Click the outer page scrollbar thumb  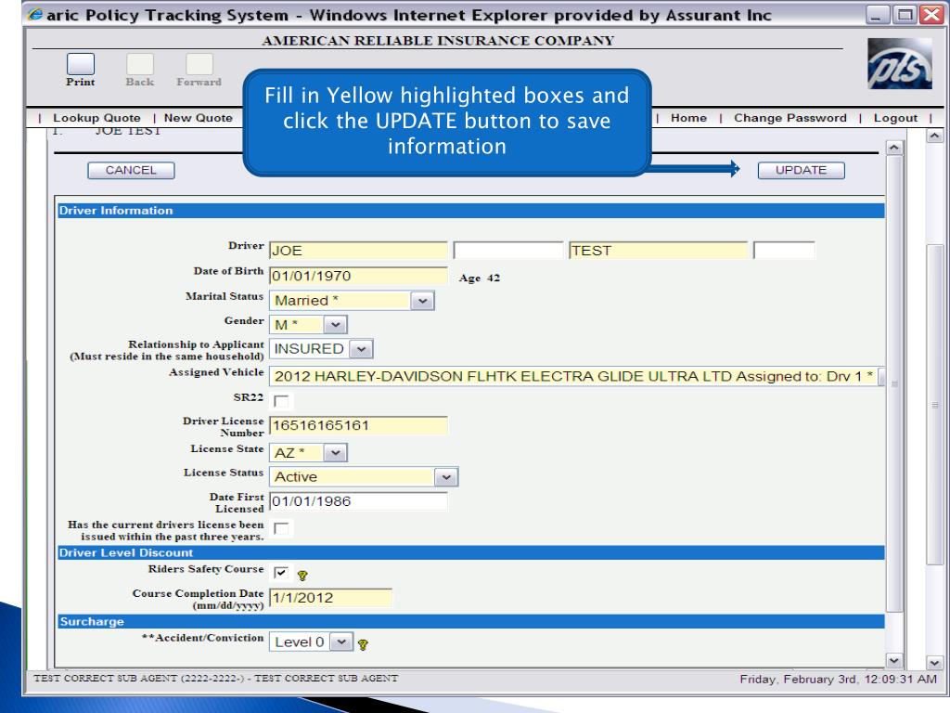coord(935,405)
